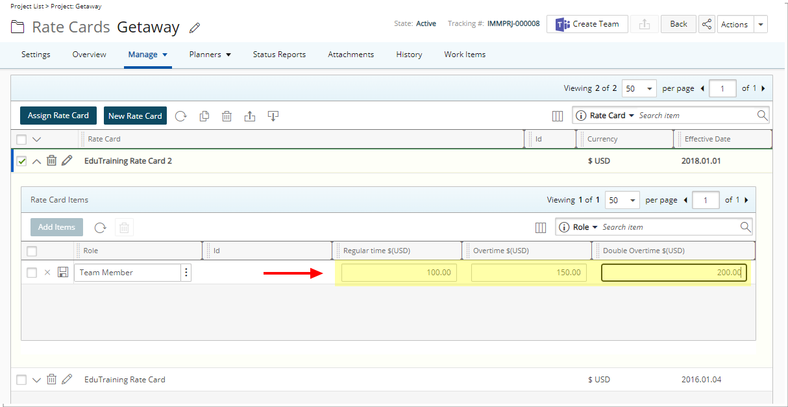Cancel Team Member row edit with X icon
Viewport: 788px width, 407px height.
[47, 273]
